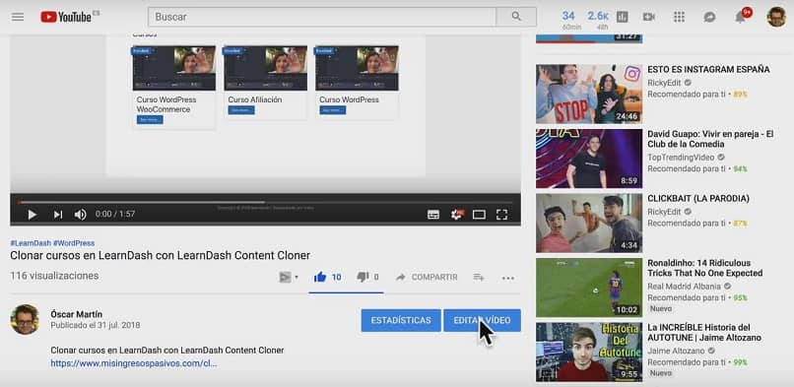Open the notifications bell
This screenshot has height=387, width=794.
point(741,17)
